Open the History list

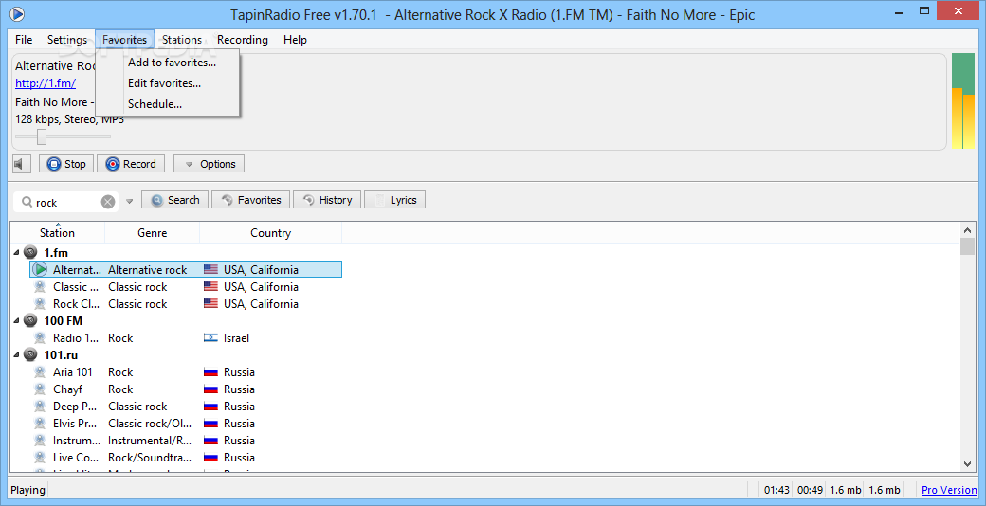pos(327,200)
